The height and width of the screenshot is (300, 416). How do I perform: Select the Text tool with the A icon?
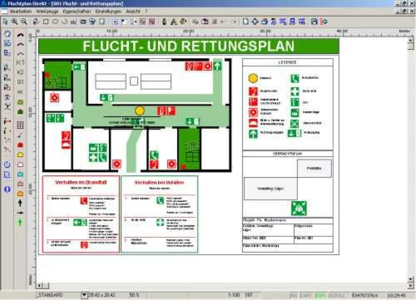click(173, 21)
